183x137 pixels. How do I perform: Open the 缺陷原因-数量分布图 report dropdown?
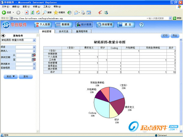[34, 40]
